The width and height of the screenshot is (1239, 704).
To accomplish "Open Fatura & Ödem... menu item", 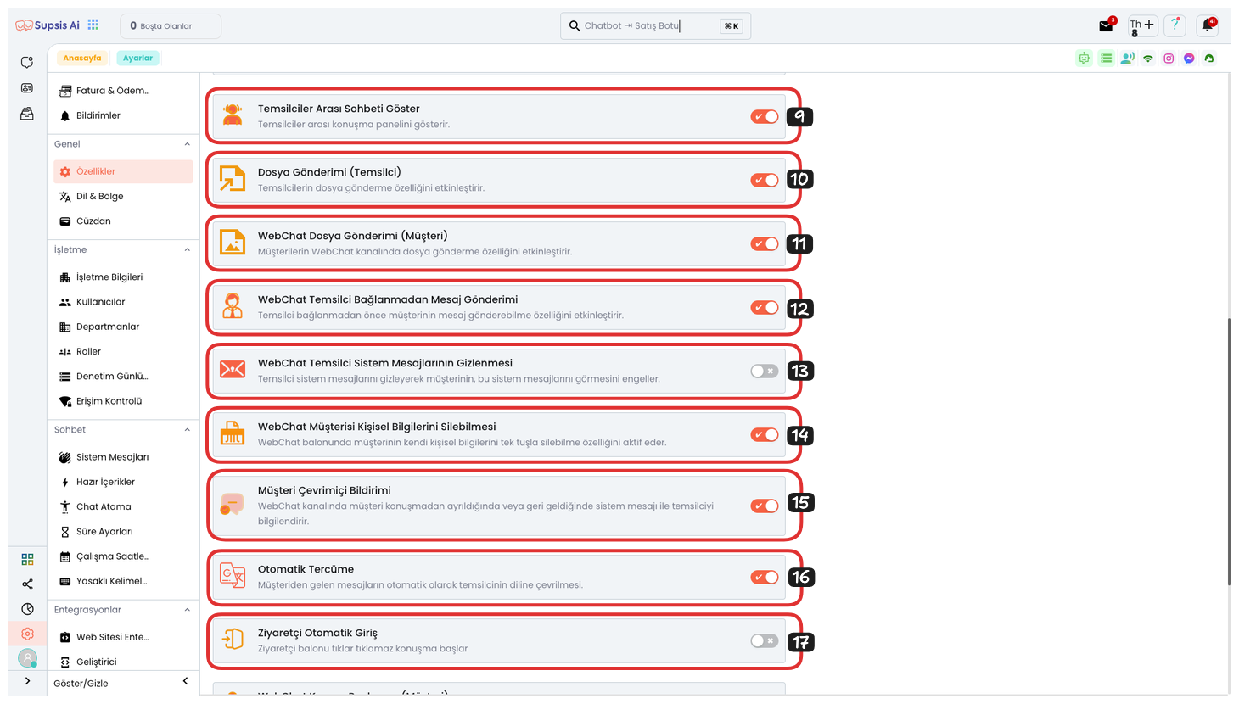I will click(123, 91).
